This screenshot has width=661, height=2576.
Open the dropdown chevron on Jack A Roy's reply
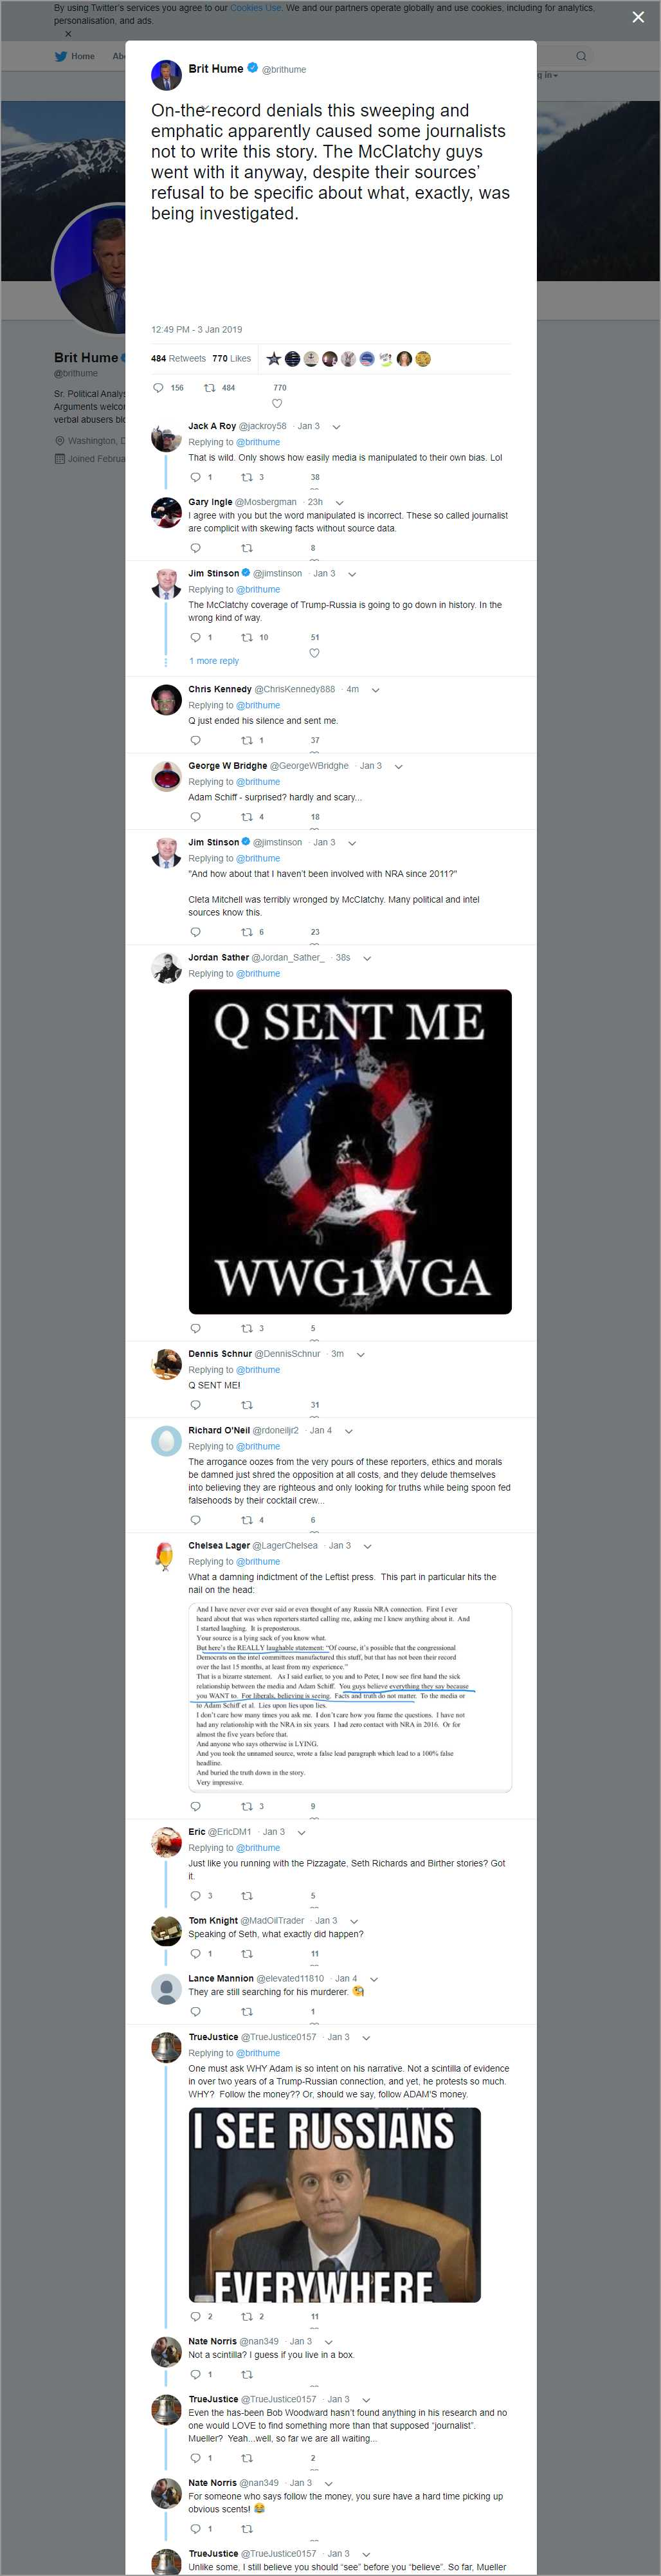coord(336,427)
